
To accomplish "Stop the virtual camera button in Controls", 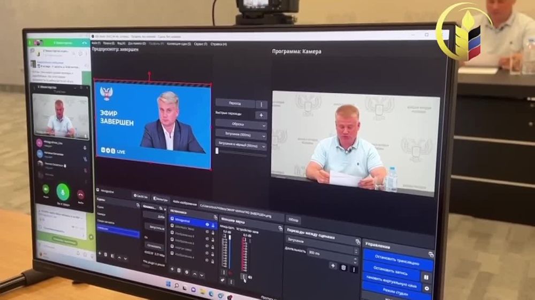I will click(x=392, y=282).
